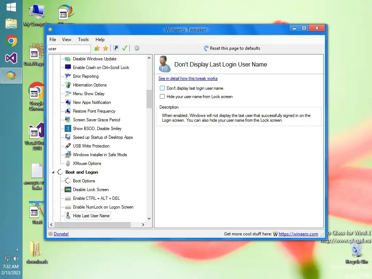Click the green checkmark toolbar icon
This screenshot has width=372, height=279.
click(x=125, y=48)
